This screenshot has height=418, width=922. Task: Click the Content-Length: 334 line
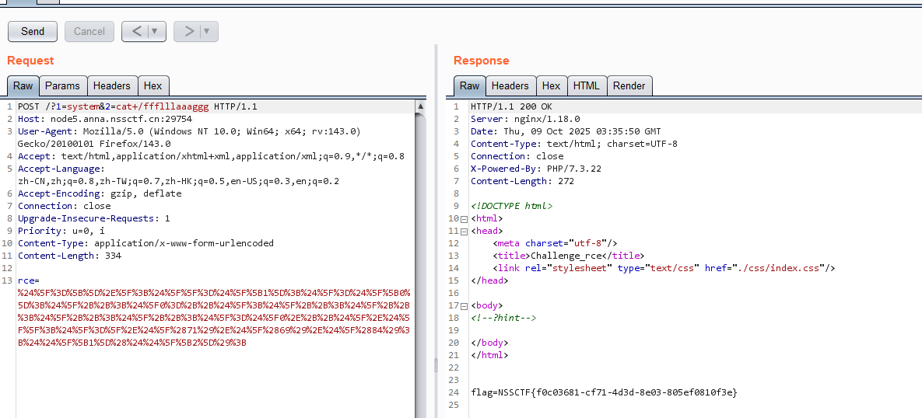[68, 256]
